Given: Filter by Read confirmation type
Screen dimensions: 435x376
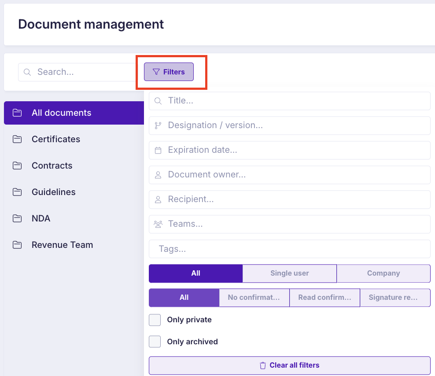Looking at the screenshot, I should pyautogui.click(x=324, y=298).
